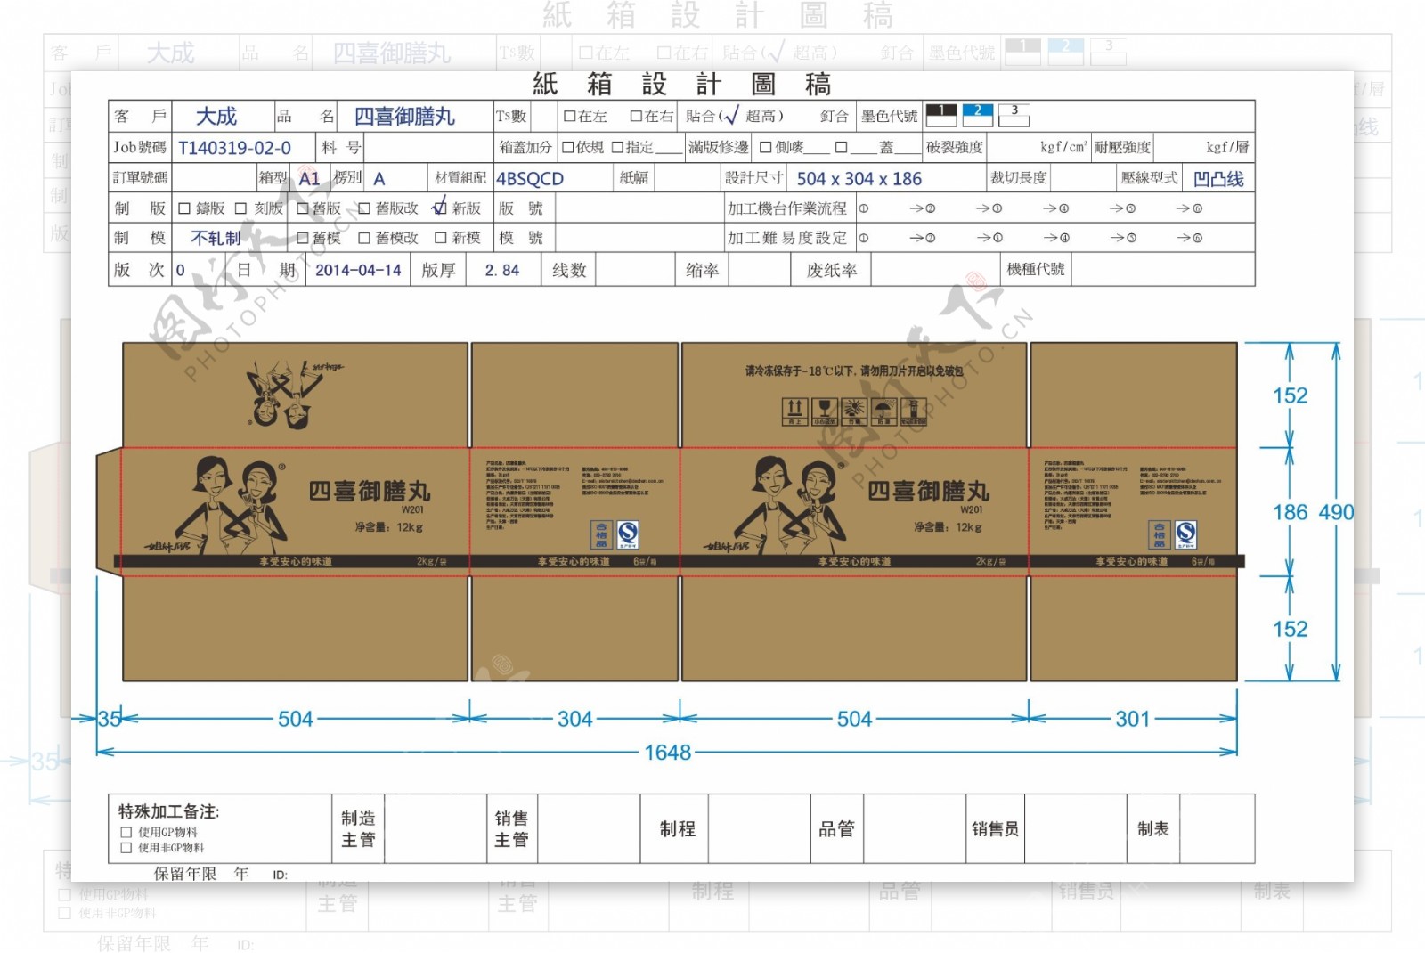Screen dimensions: 1425x953
Task: Click the 紙箱設計圖稿 title of front sheet
Action: (x=681, y=85)
